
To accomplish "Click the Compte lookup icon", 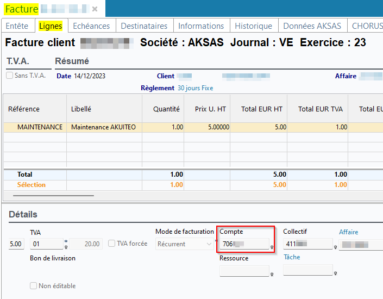I will (272, 247).
